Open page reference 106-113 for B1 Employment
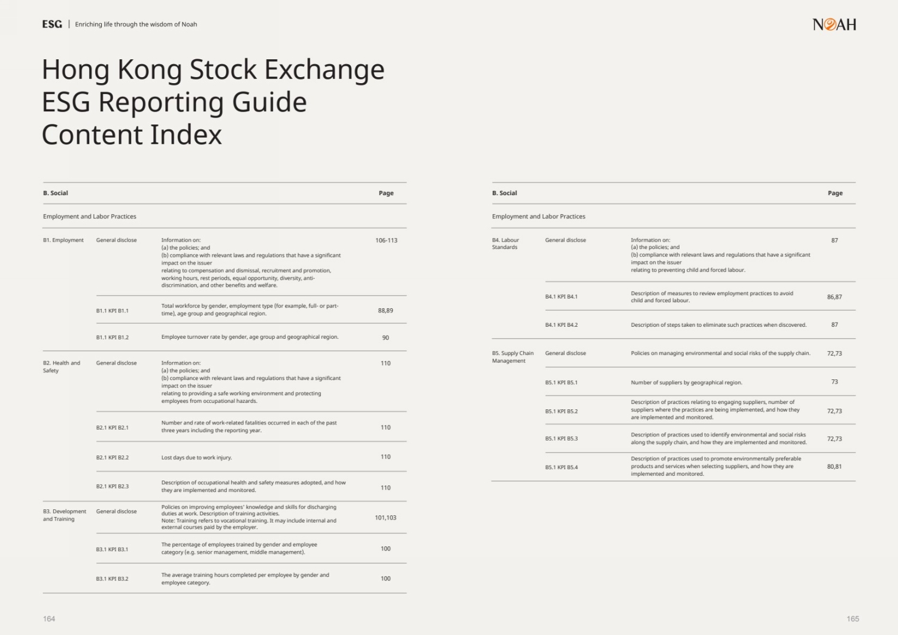 coord(386,241)
